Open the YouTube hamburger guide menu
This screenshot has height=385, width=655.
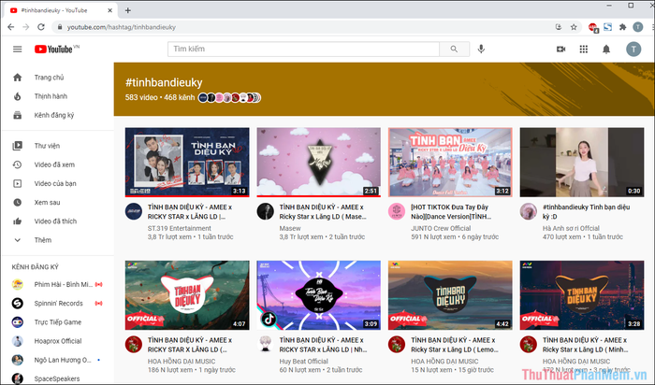[x=17, y=50]
